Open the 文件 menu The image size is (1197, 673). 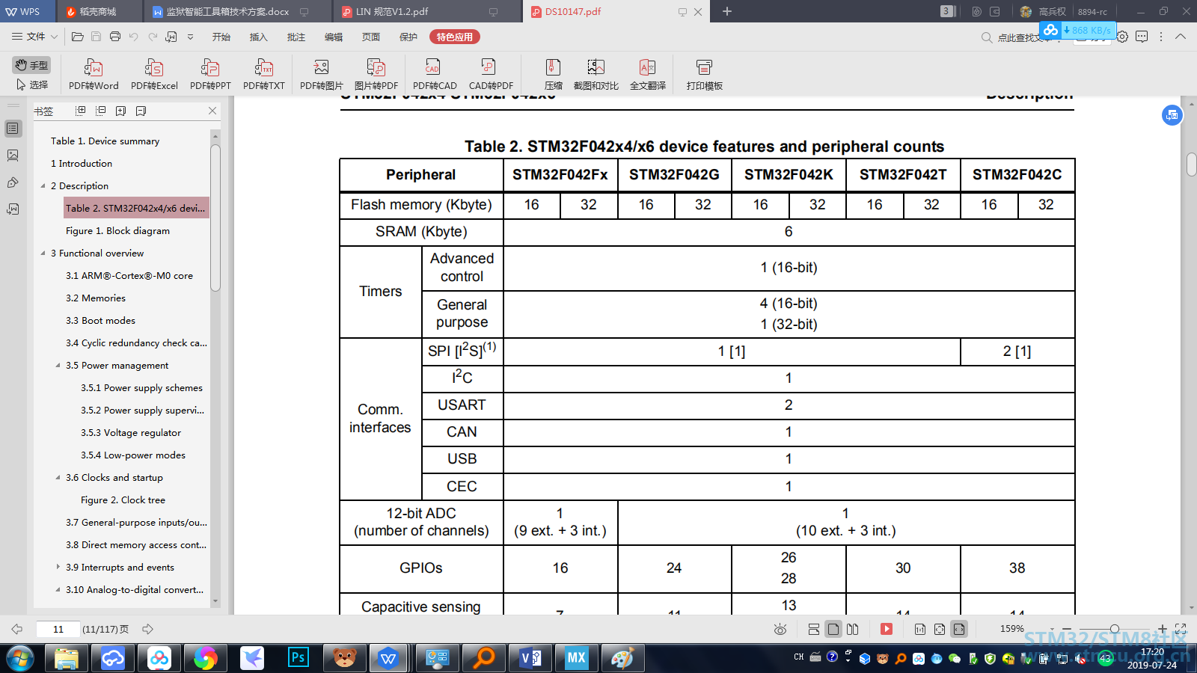coord(35,37)
